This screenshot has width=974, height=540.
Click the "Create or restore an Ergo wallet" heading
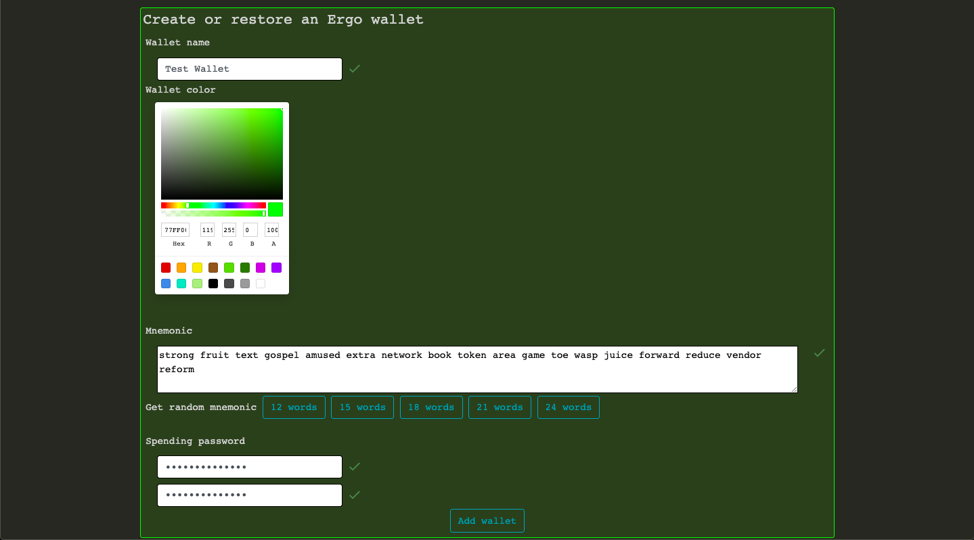[283, 20]
